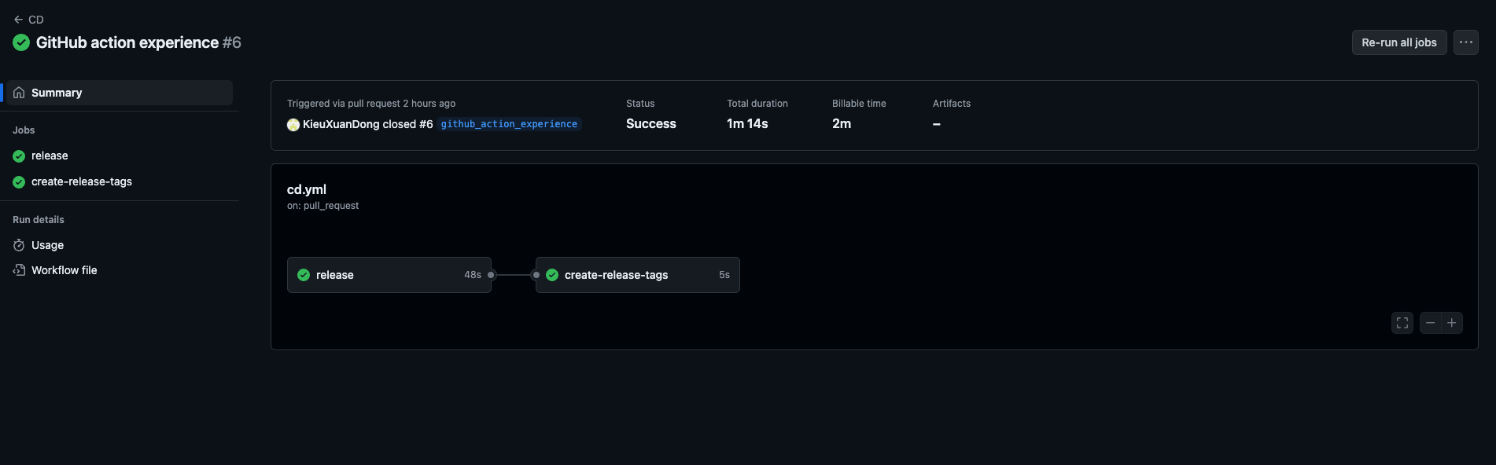Click the green check icon beside sidebar release
Screen dimensions: 1496x465
[x=19, y=156]
